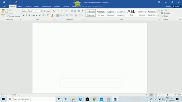The image size is (182, 102).
Task: Insert a bulleted list
Action: click(58, 11)
